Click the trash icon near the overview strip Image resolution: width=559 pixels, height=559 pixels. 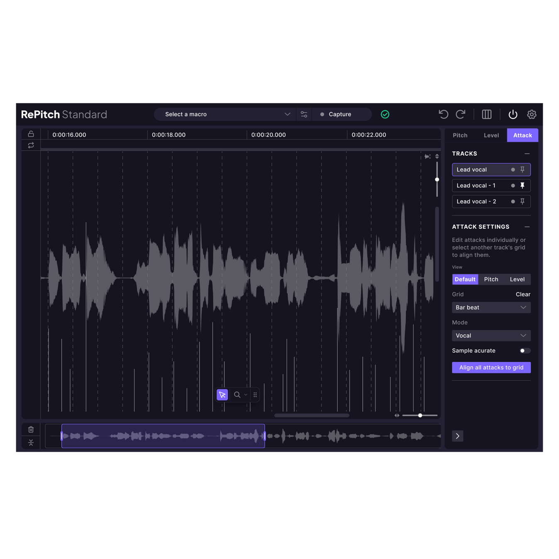pos(31,429)
